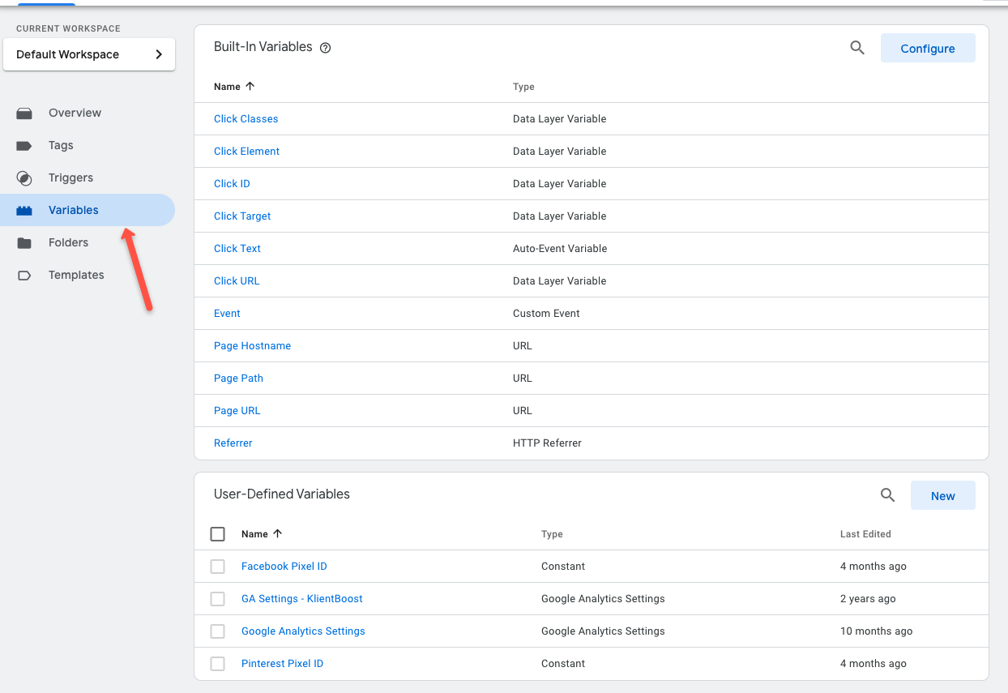Open the Built-In Variables help icon

click(x=326, y=48)
